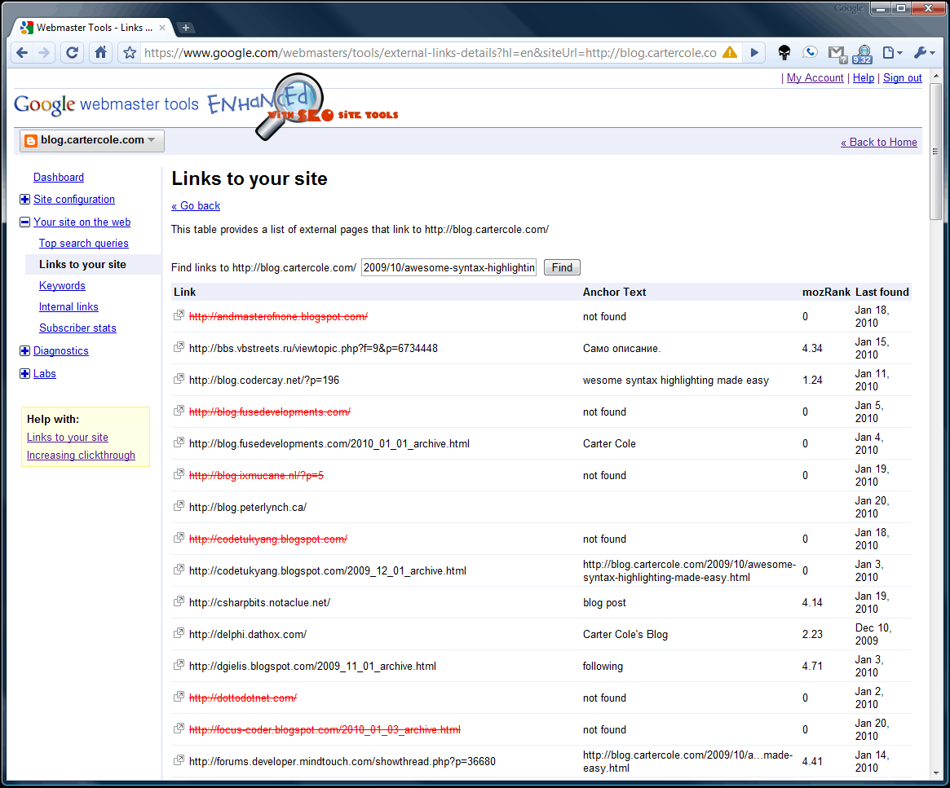Image resolution: width=950 pixels, height=788 pixels.
Task: Click the Find button
Action: pyautogui.click(x=562, y=267)
